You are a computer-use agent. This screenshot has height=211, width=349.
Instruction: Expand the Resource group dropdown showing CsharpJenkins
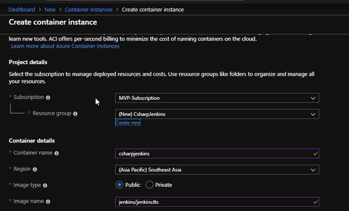(217, 114)
